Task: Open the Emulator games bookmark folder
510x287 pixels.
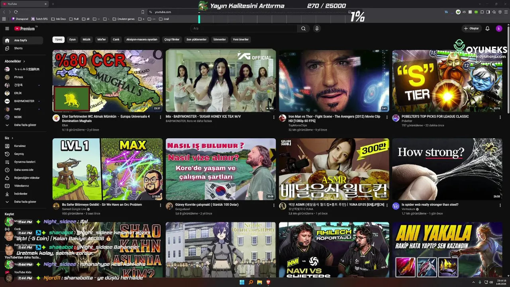Action: click(x=124, y=19)
